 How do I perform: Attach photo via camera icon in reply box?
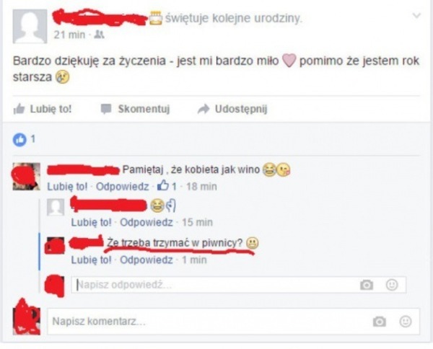[x=367, y=285]
